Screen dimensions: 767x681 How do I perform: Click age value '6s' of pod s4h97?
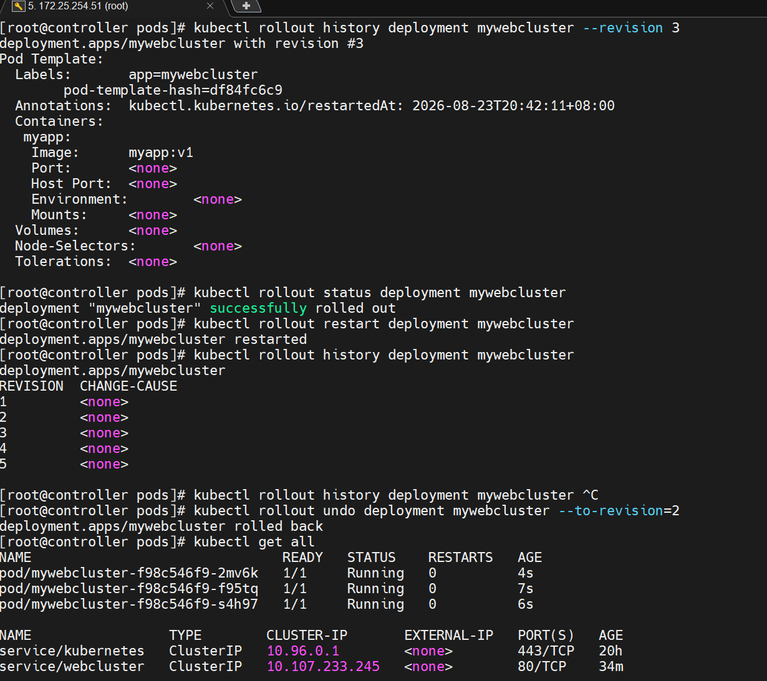[x=526, y=604]
